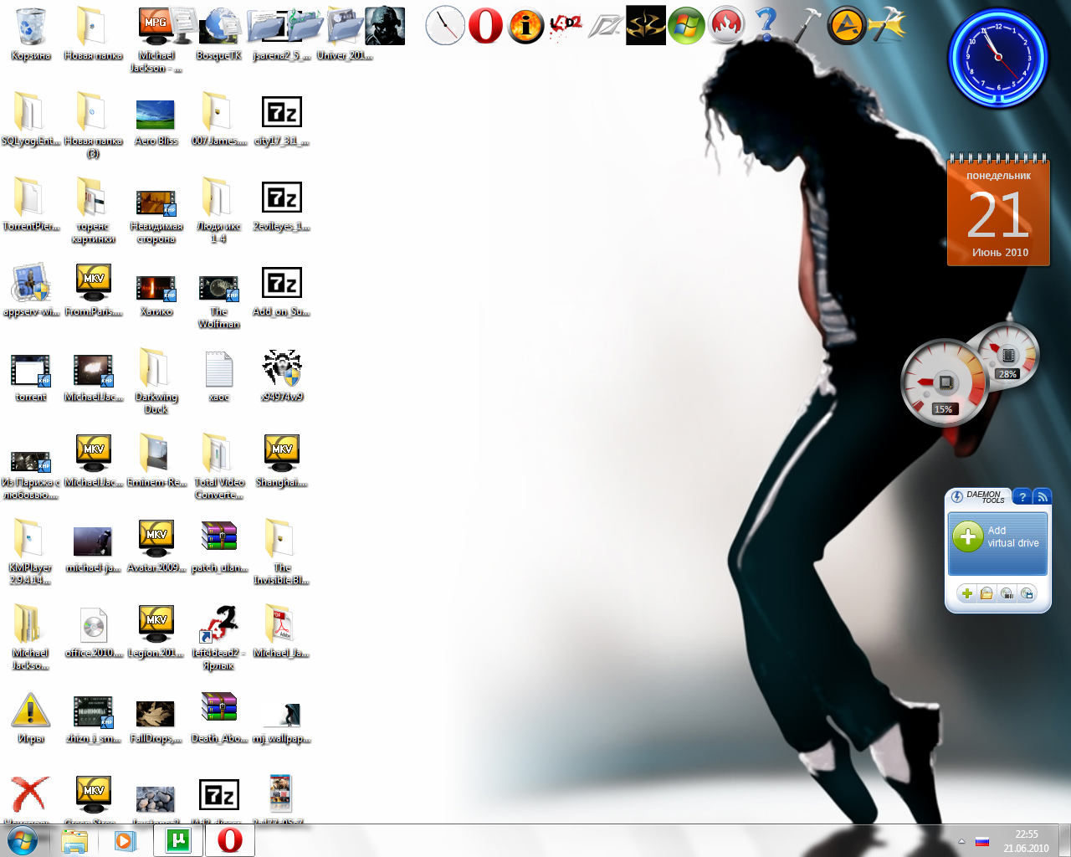Open the Opera icon in the top dock
The image size is (1071, 857).
[x=485, y=25]
